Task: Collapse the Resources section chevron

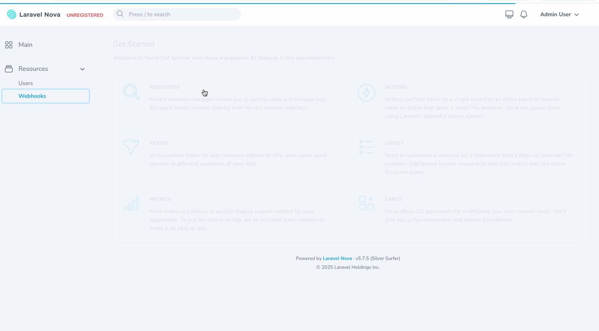Action: [82, 69]
